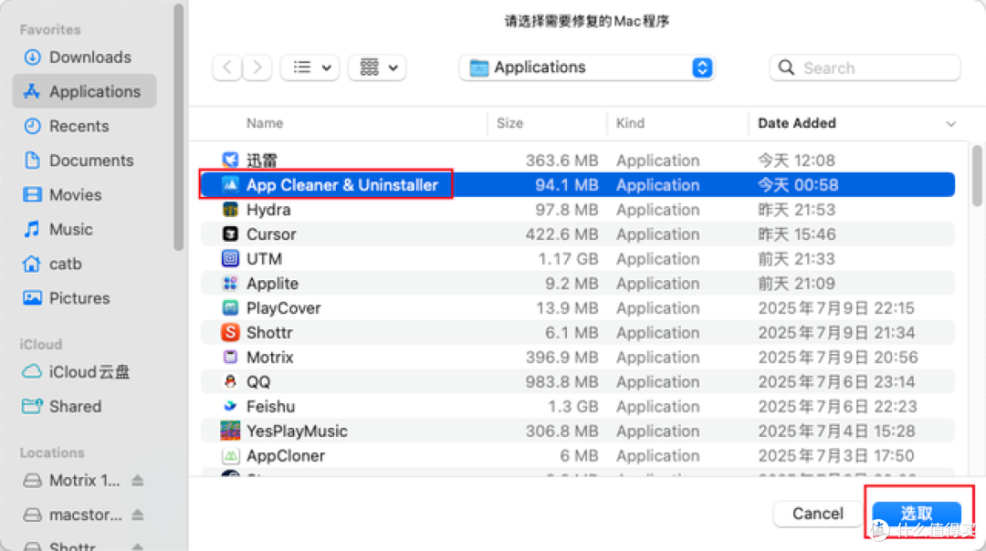Click the file name "PlayCover"
Viewport: 986px width, 551px height.
point(284,307)
